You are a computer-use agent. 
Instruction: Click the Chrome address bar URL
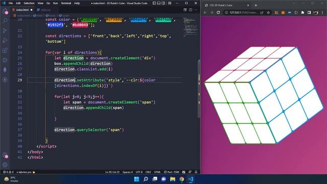(x=243, y=12)
